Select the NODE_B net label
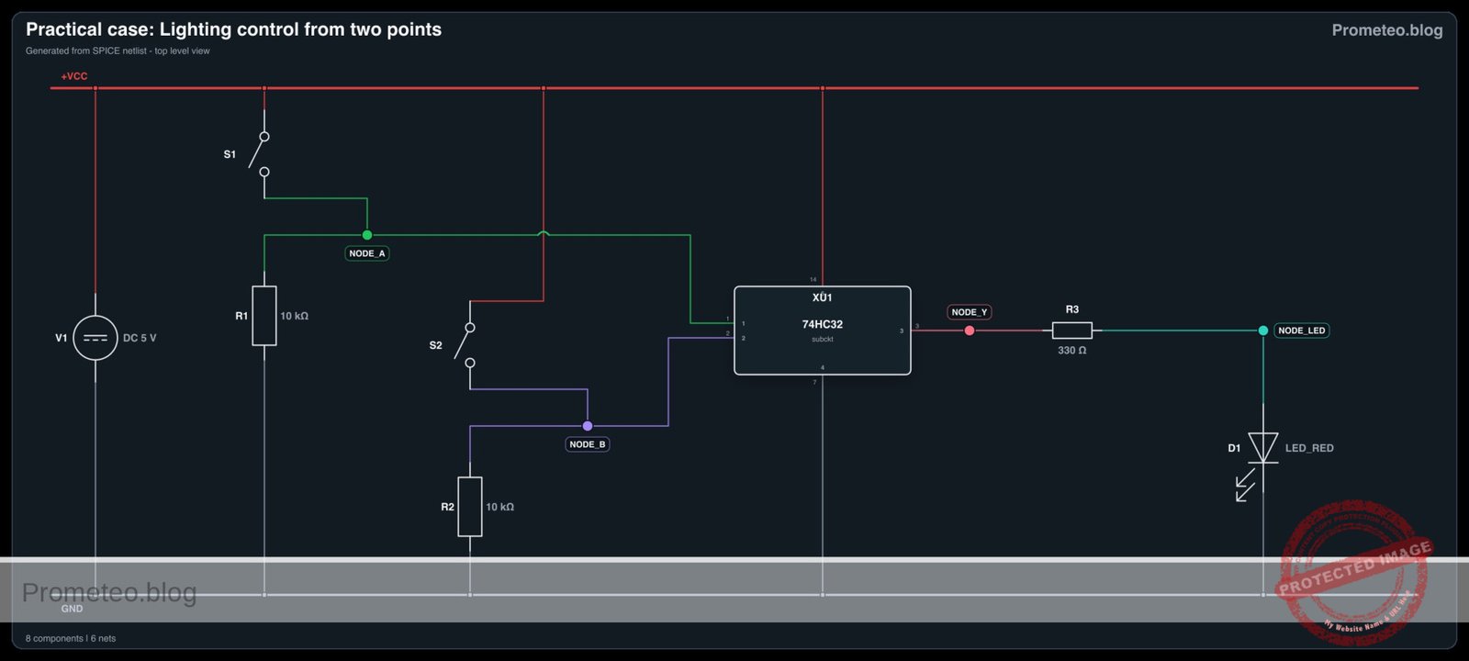The image size is (1469, 661). (x=588, y=444)
